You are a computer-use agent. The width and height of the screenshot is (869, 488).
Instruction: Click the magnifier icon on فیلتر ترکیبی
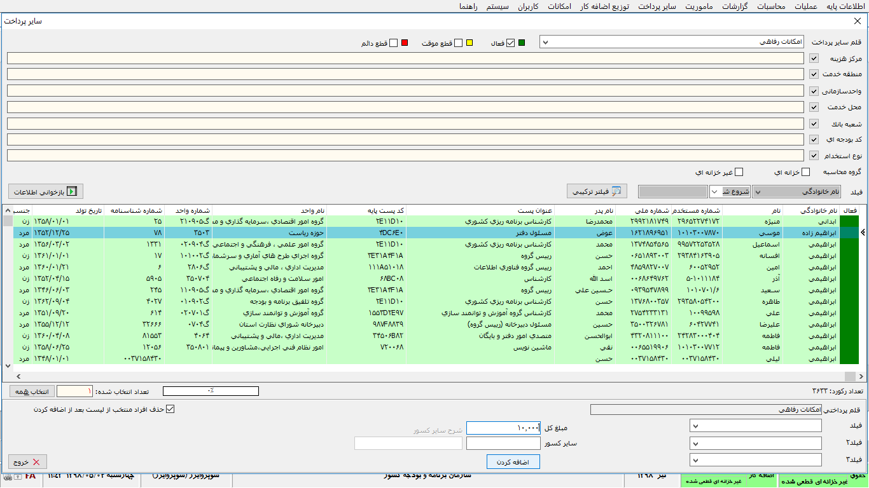[616, 191]
